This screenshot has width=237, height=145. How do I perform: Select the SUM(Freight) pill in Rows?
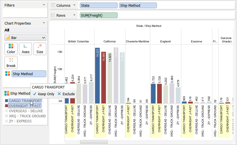98,15
